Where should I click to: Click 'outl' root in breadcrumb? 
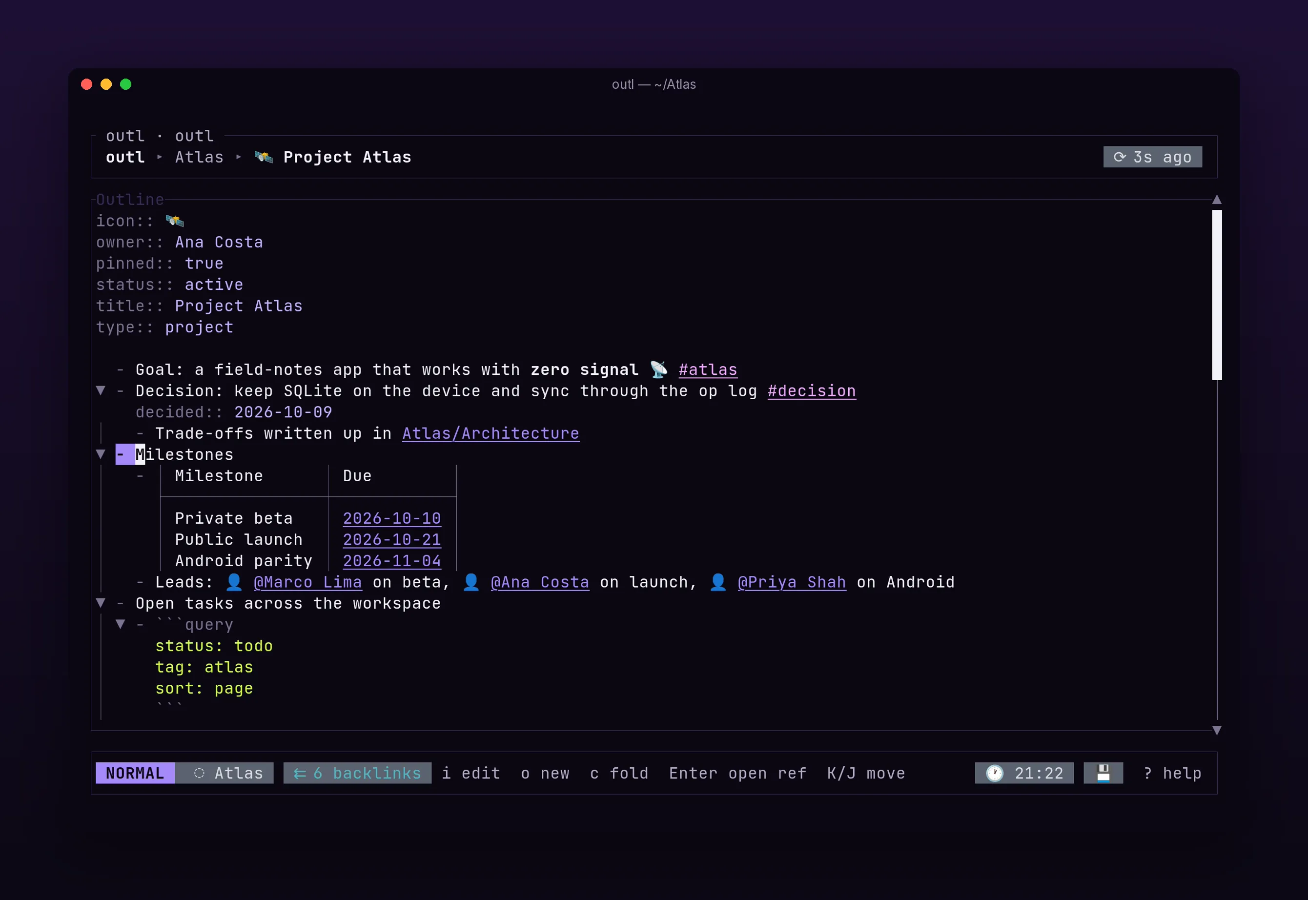[x=125, y=157]
